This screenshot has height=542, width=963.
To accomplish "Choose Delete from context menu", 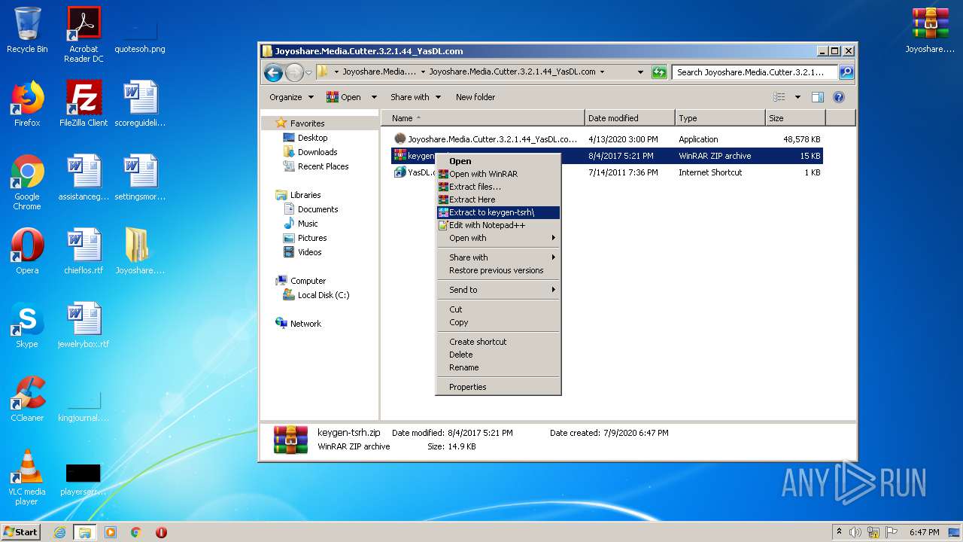I will (498, 355).
